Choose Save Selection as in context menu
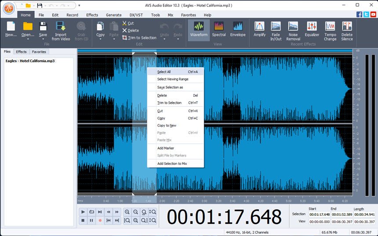Image resolution: width=378 pixels, height=236 pixels. pyautogui.click(x=175, y=87)
